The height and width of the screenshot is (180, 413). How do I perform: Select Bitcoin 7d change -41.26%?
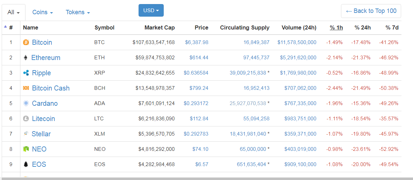tap(389, 42)
